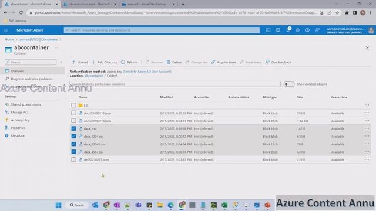Image resolution: width=376 pixels, height=211 pixels.
Task: Click abccontainer link in Location path
Action: pos(94,76)
